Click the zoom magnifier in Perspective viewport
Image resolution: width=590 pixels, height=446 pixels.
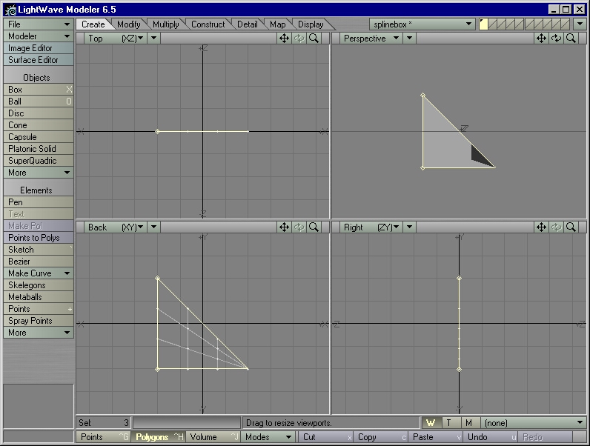pyautogui.click(x=571, y=39)
